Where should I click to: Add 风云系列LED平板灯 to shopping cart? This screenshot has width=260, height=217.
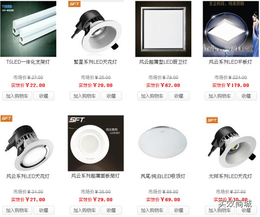[x=219, y=96]
